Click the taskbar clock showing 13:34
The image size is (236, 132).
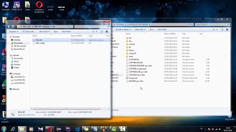click(228, 129)
